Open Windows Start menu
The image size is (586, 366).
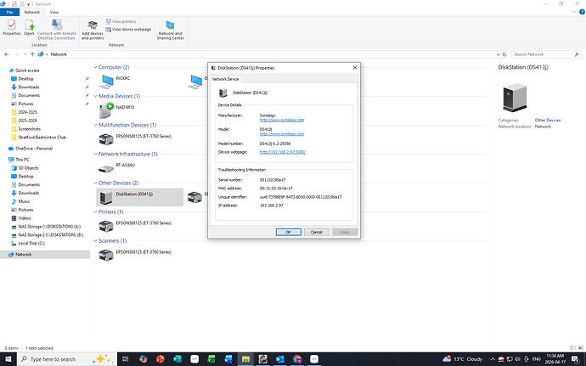8,359
